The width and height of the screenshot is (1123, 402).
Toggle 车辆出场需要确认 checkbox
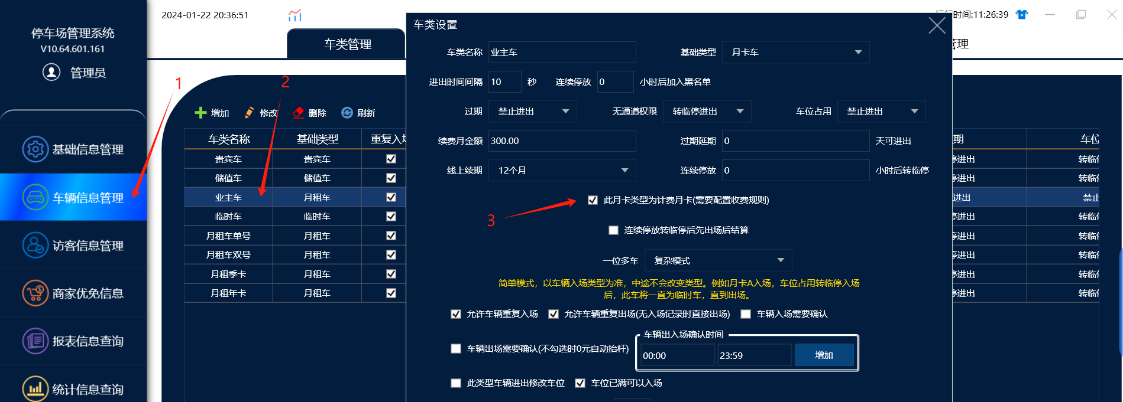(x=456, y=349)
